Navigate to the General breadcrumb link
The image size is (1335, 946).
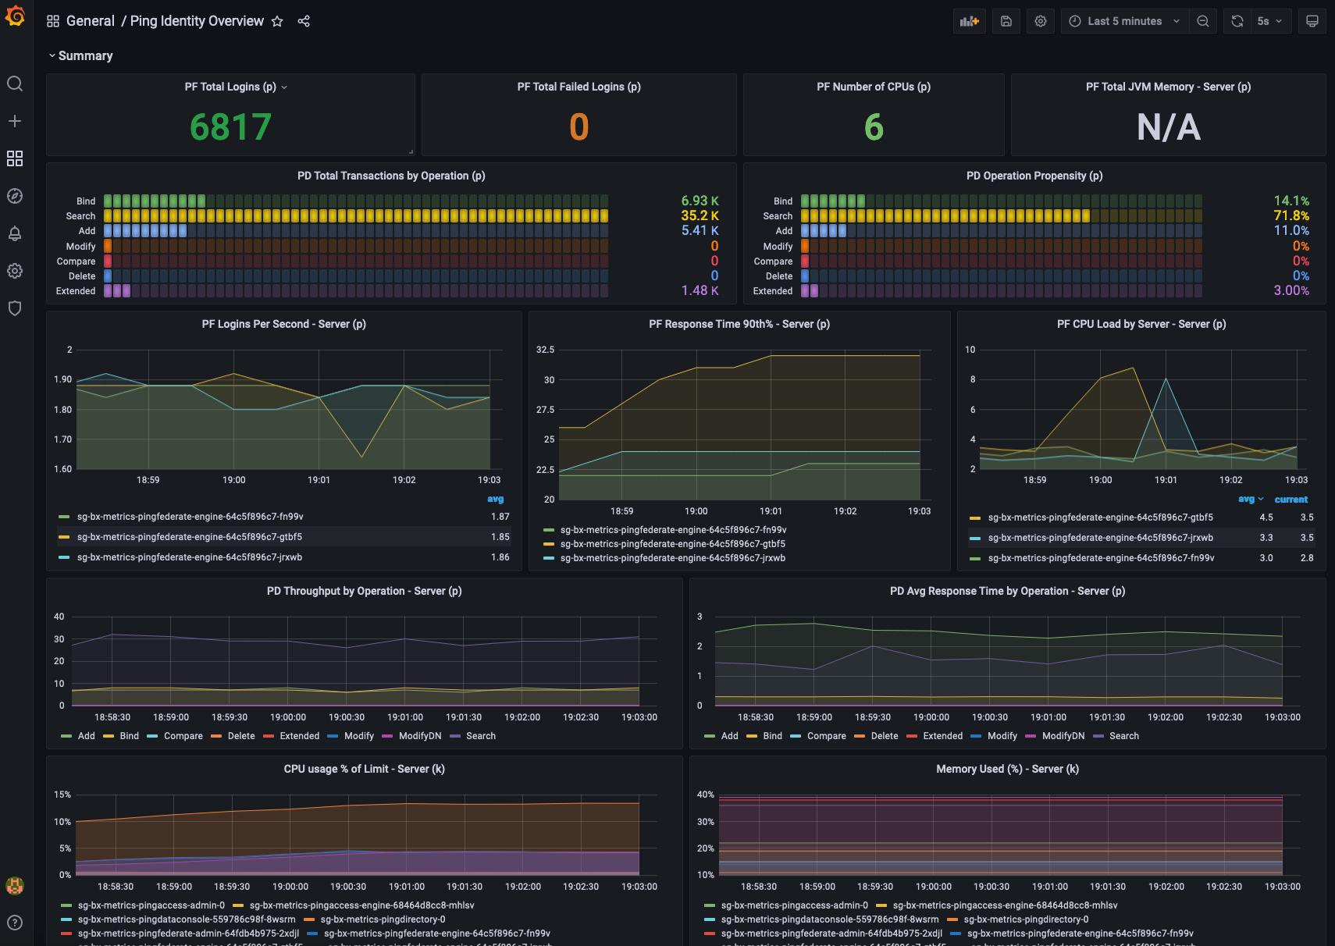click(x=91, y=21)
